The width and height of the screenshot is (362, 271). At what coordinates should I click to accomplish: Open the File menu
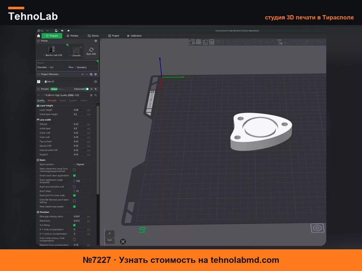(x=41, y=31)
